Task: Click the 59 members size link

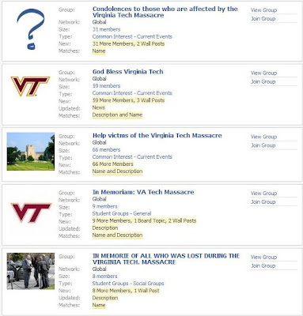Action: (x=106, y=86)
